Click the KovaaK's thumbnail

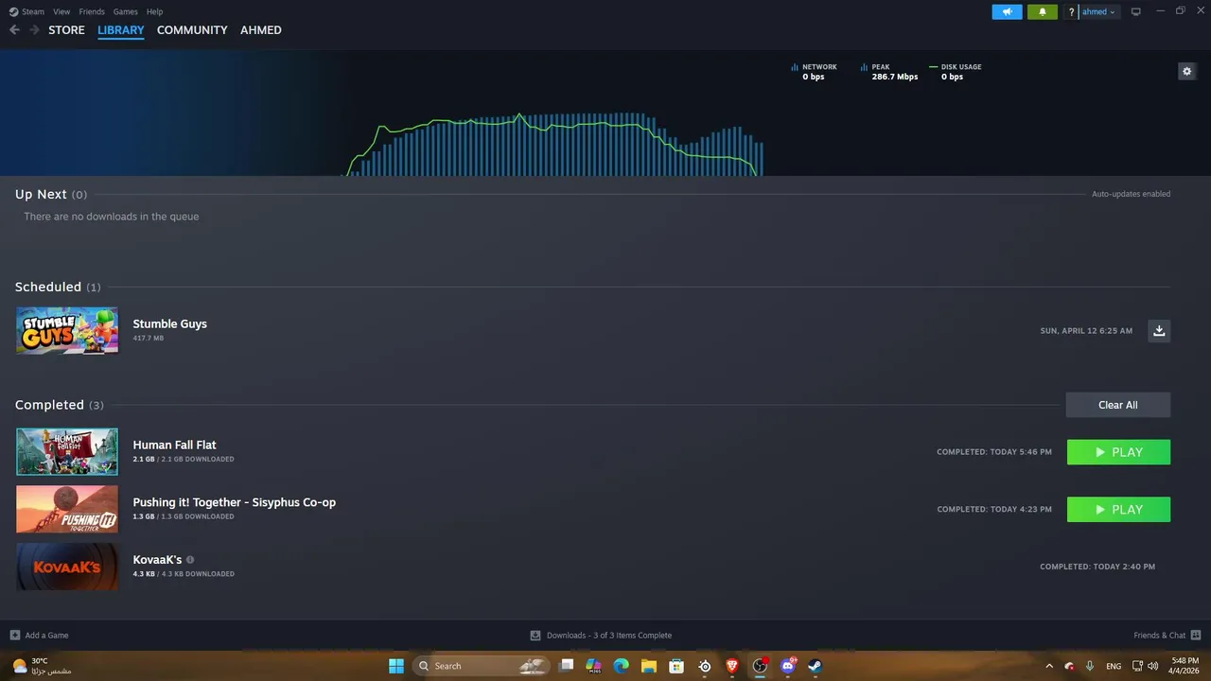coord(67,567)
